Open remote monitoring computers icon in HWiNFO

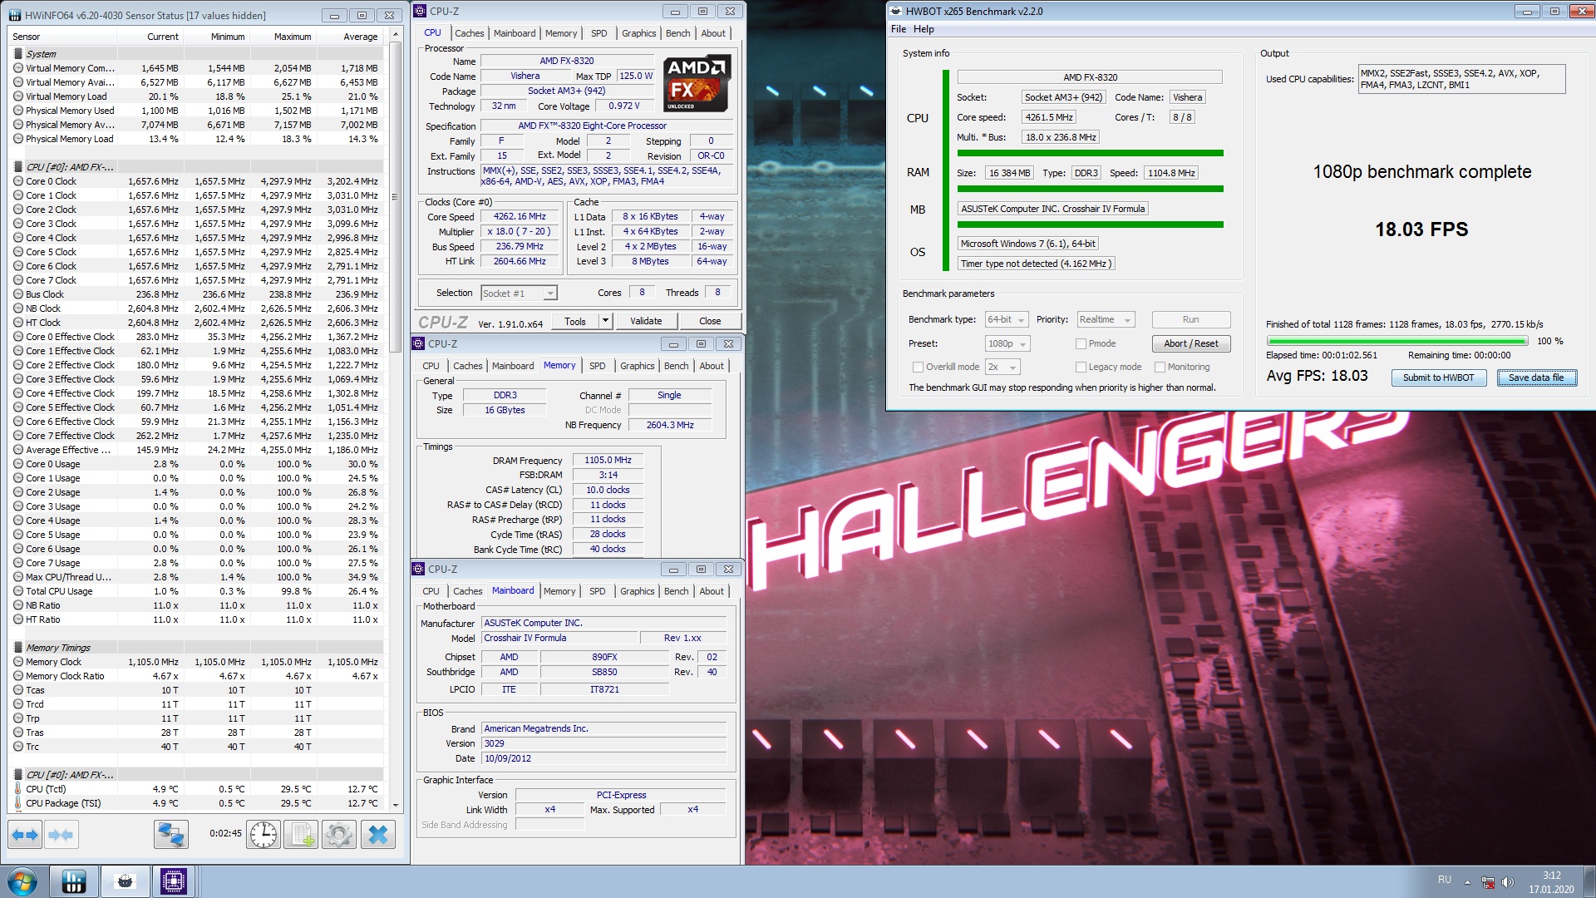pos(171,835)
